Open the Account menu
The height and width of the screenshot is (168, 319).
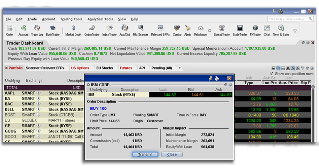[48, 19]
